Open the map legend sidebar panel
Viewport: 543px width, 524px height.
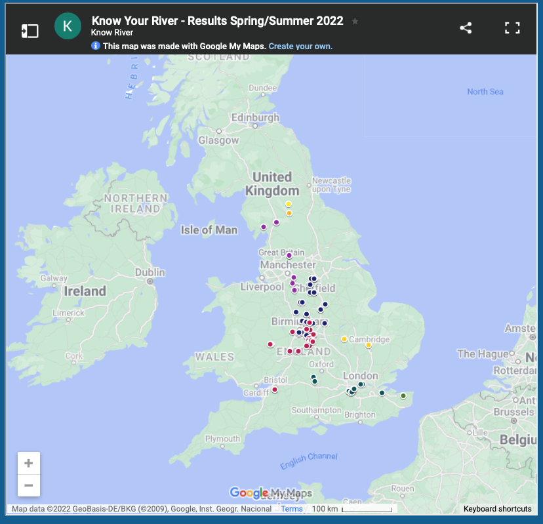click(x=30, y=31)
